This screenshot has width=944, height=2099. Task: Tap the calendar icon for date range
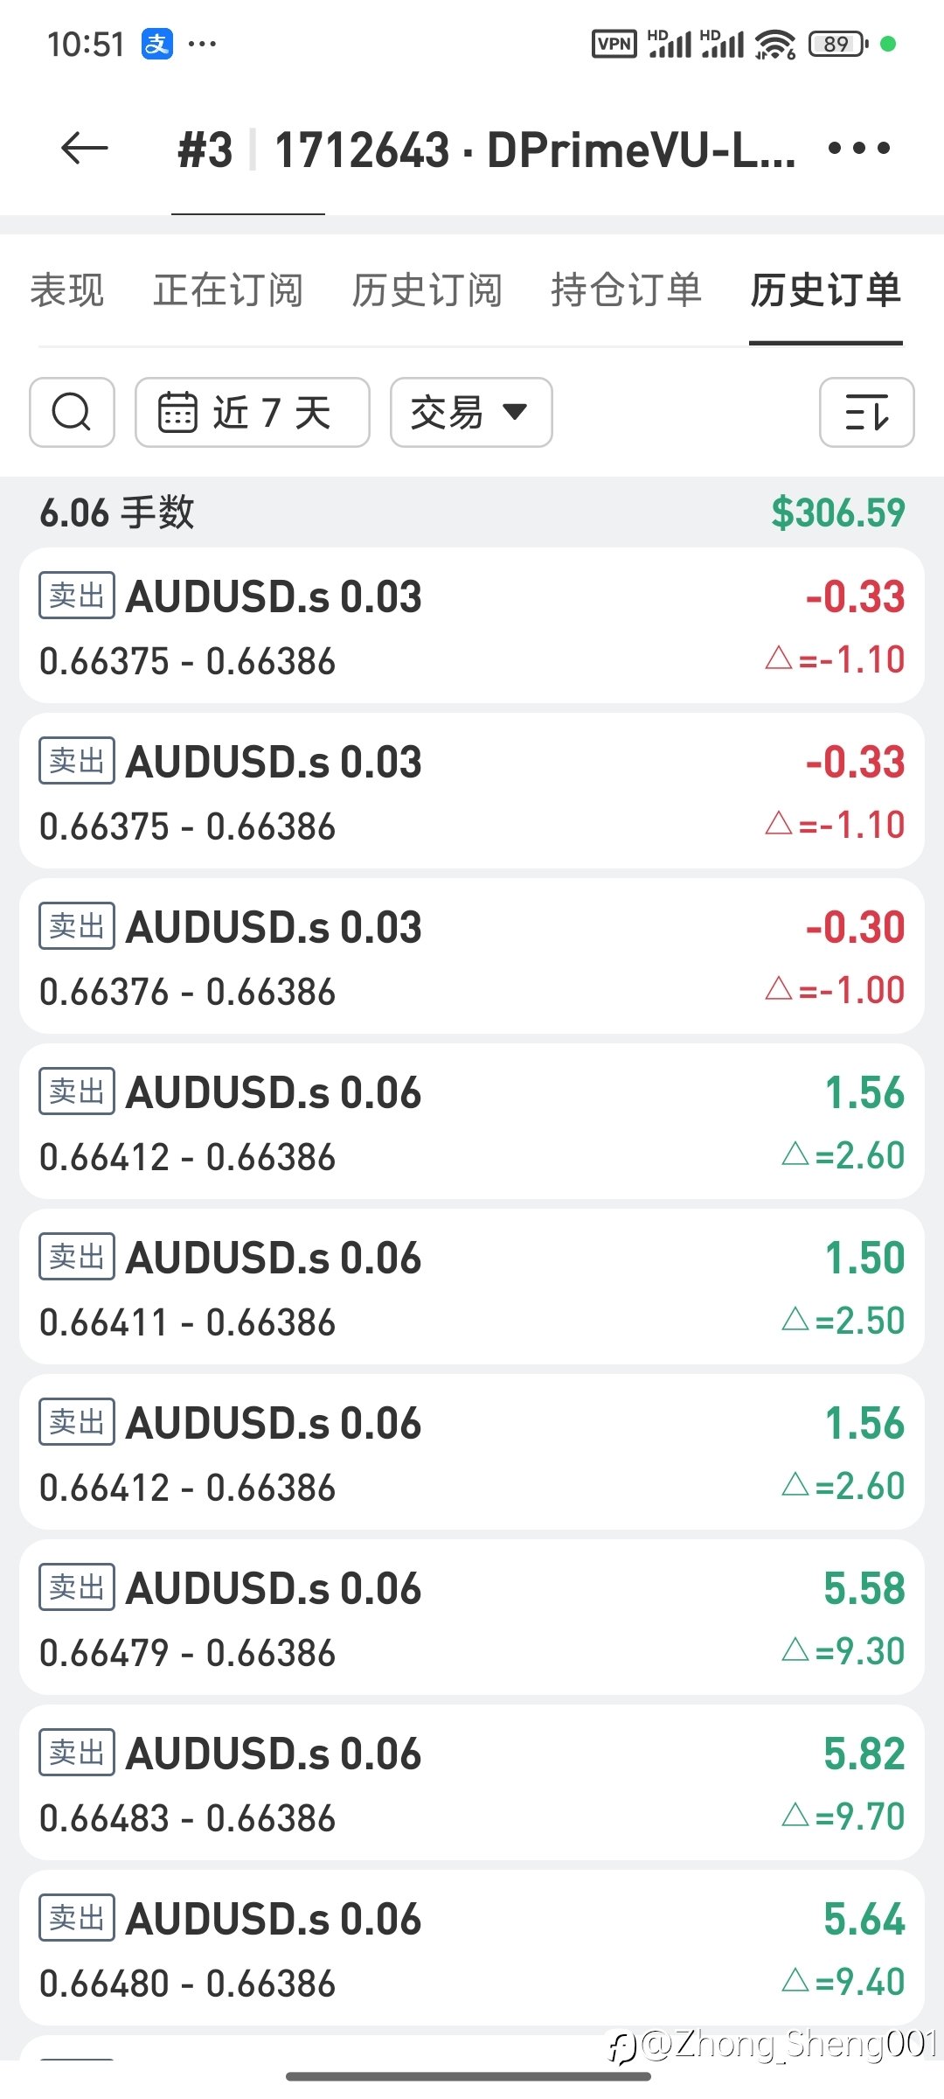(177, 412)
